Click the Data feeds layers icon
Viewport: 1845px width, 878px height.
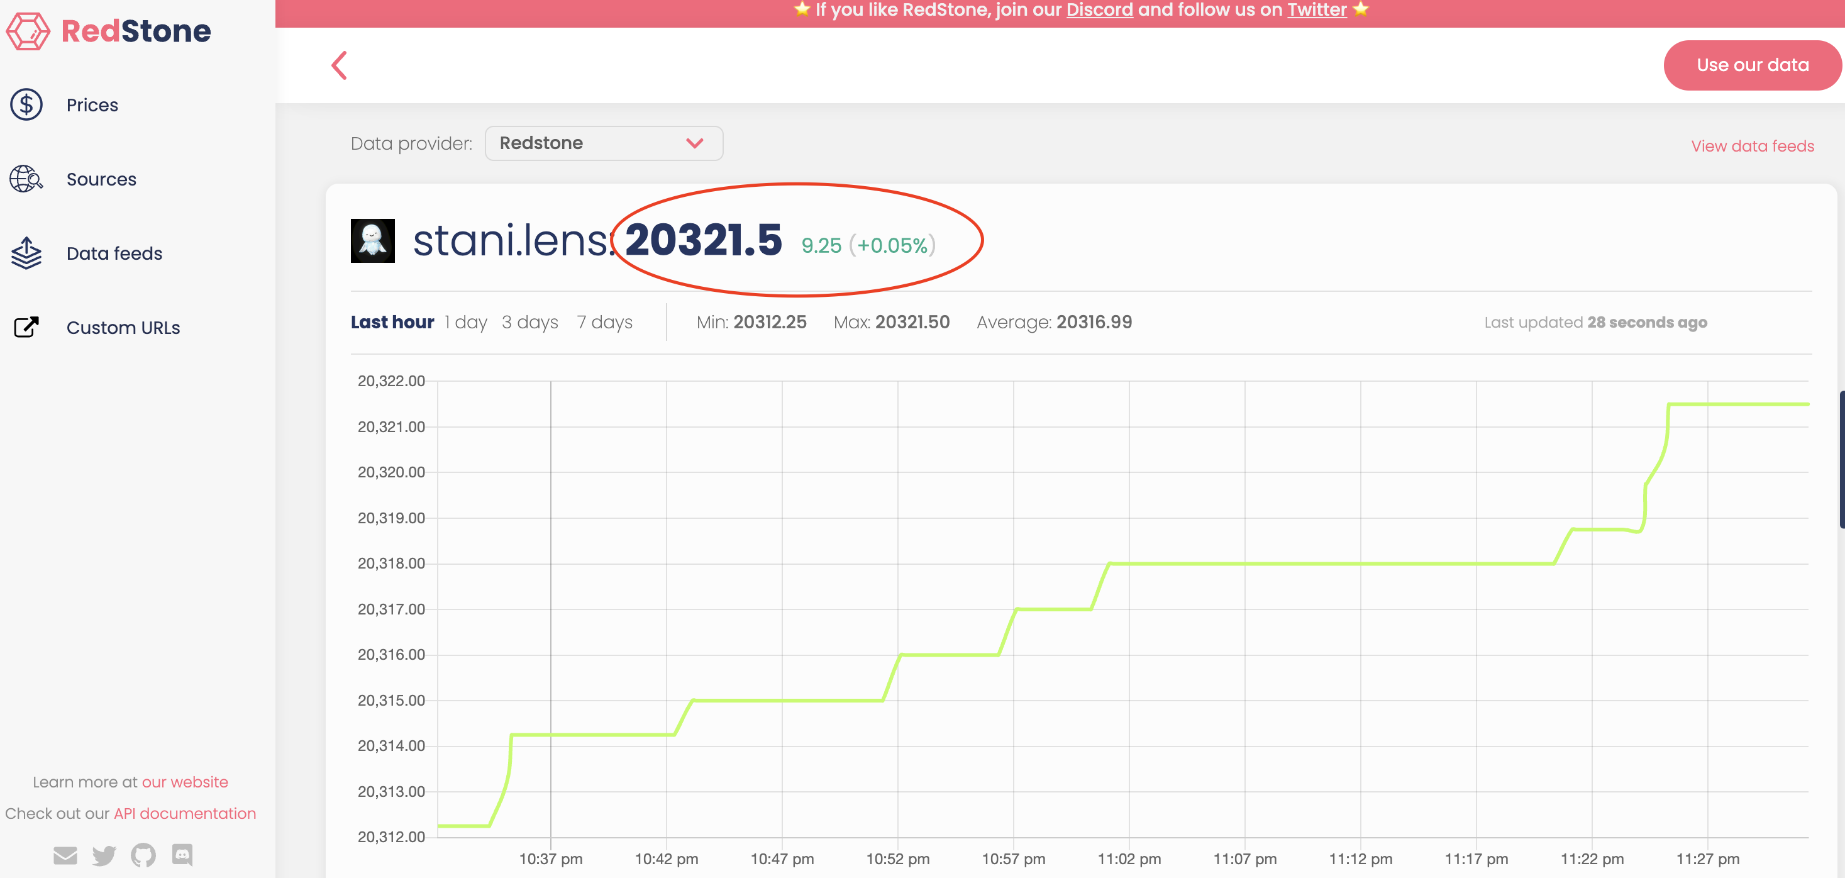coord(26,253)
